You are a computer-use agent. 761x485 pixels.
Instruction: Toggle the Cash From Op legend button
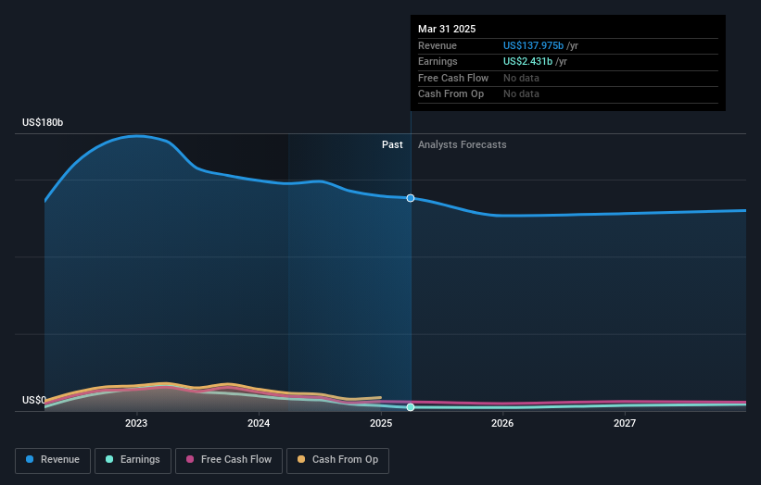click(x=337, y=460)
